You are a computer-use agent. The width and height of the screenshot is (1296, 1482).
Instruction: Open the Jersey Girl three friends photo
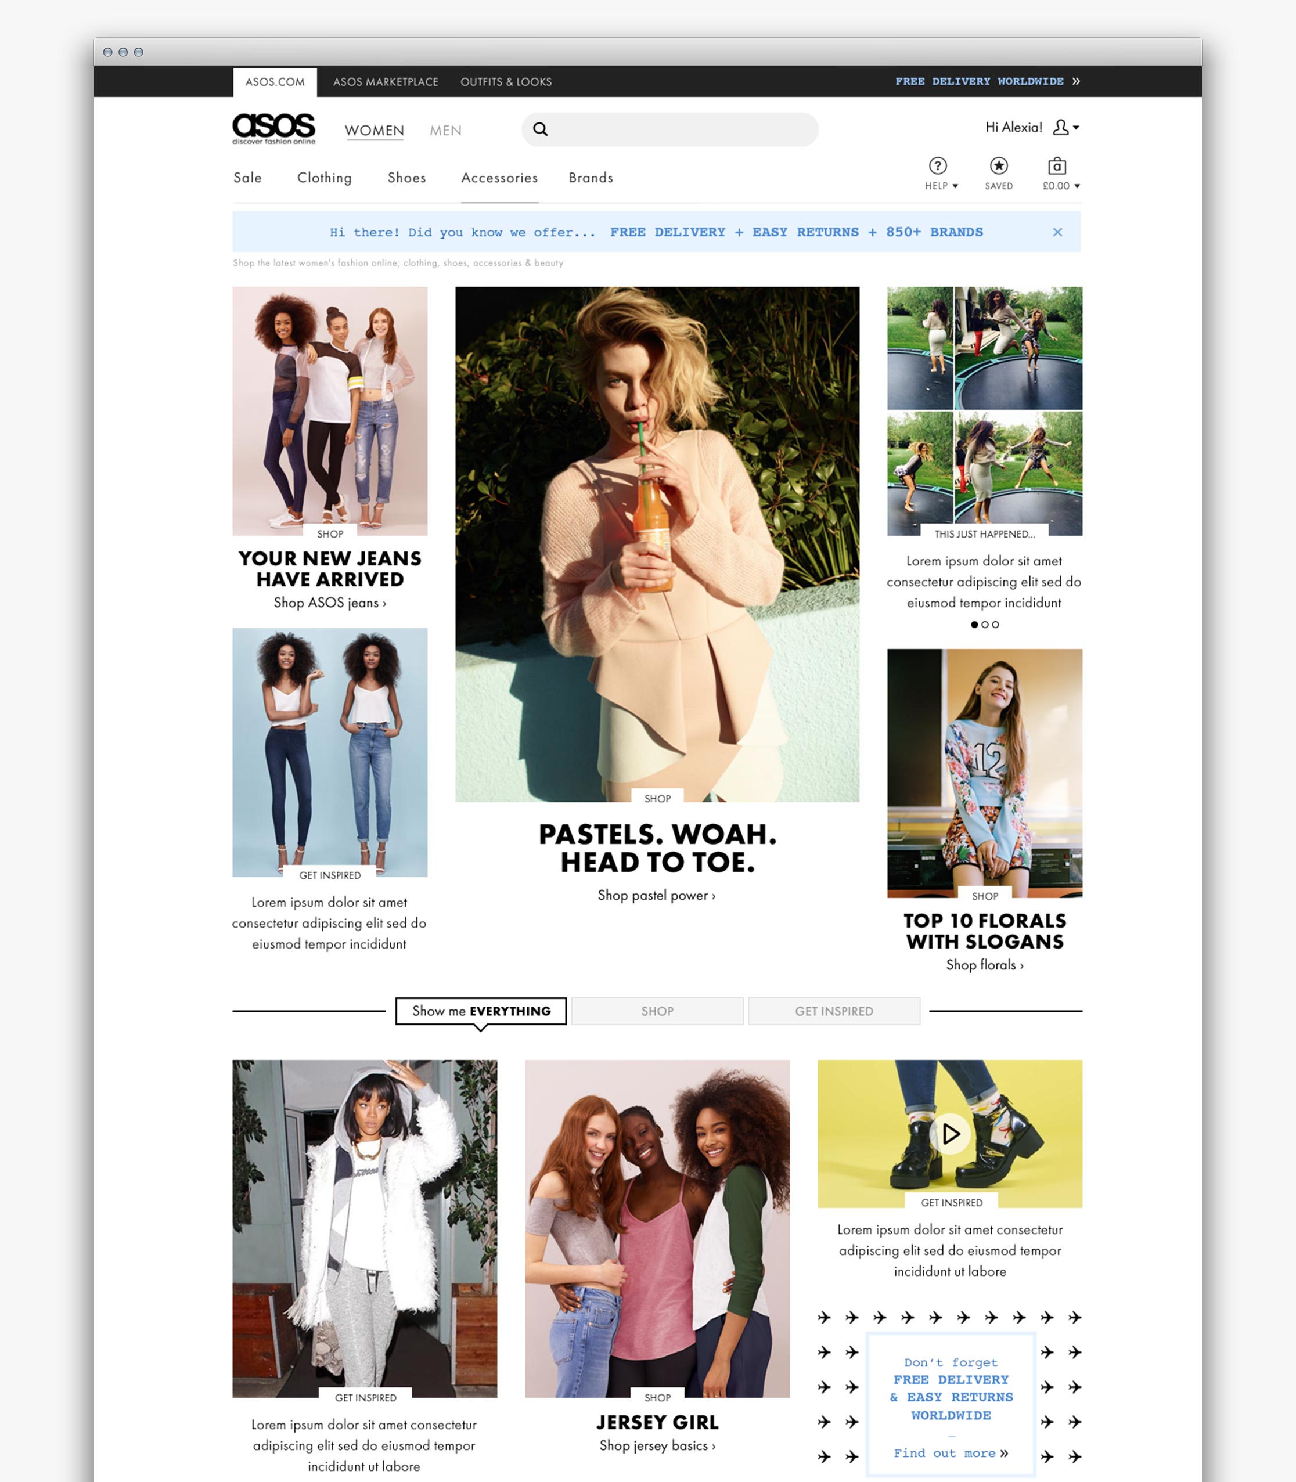click(657, 1228)
